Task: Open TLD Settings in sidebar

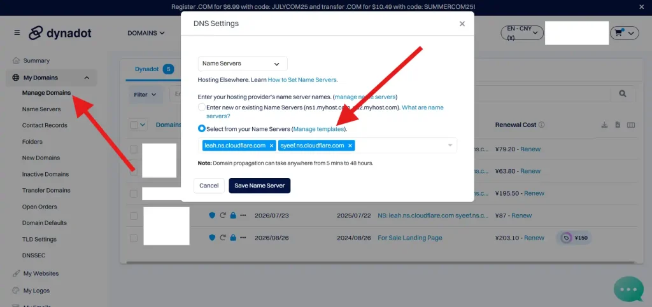Action: pyautogui.click(x=39, y=240)
